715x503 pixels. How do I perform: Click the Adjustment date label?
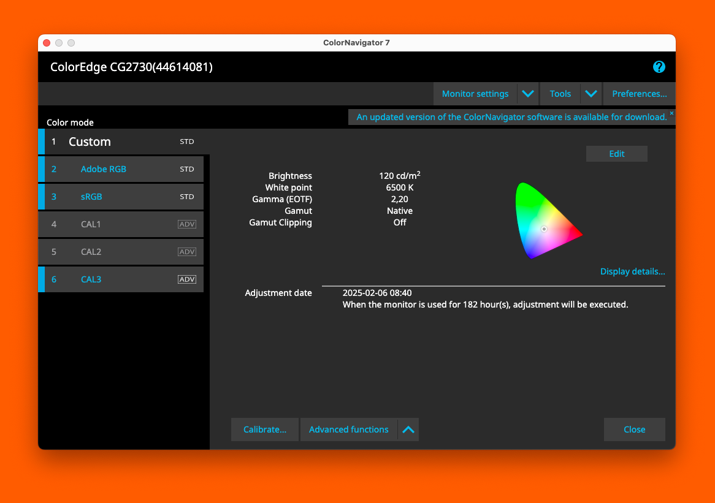278,293
